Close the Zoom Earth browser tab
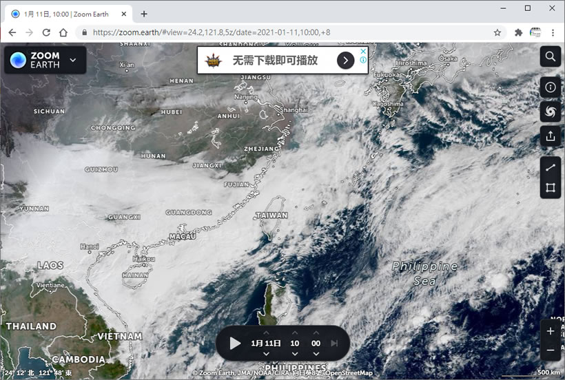565x380 pixels. tap(123, 14)
